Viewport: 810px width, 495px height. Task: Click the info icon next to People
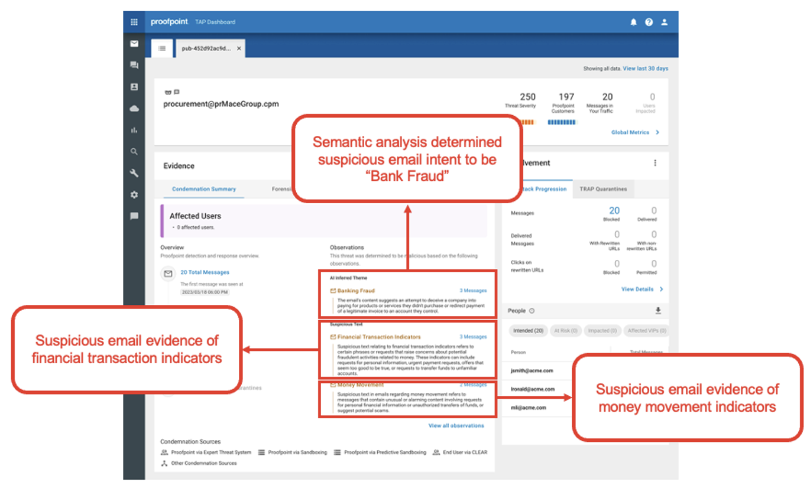[532, 311]
